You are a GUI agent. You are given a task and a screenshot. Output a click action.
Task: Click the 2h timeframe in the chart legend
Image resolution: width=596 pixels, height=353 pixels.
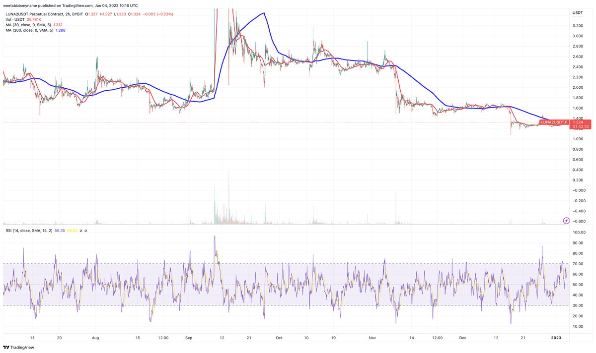pyautogui.click(x=67, y=14)
